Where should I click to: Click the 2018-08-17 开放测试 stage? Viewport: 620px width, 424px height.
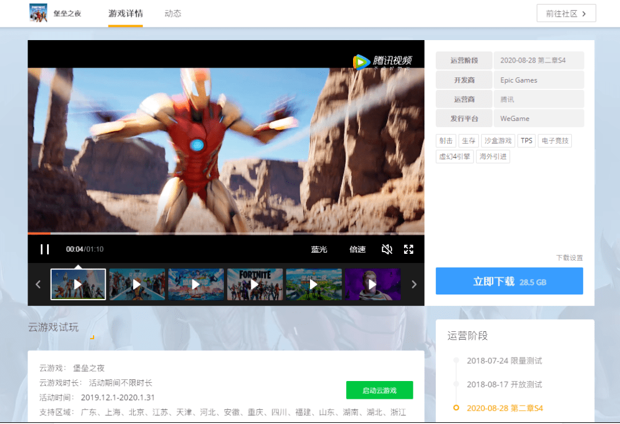(x=504, y=384)
